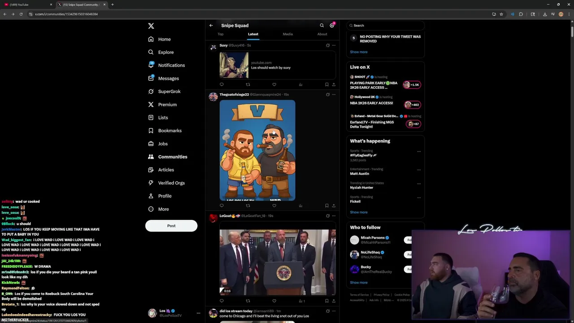574x323 pixels.
Task: Bookmark Suvy's post
Action: pos(327,84)
